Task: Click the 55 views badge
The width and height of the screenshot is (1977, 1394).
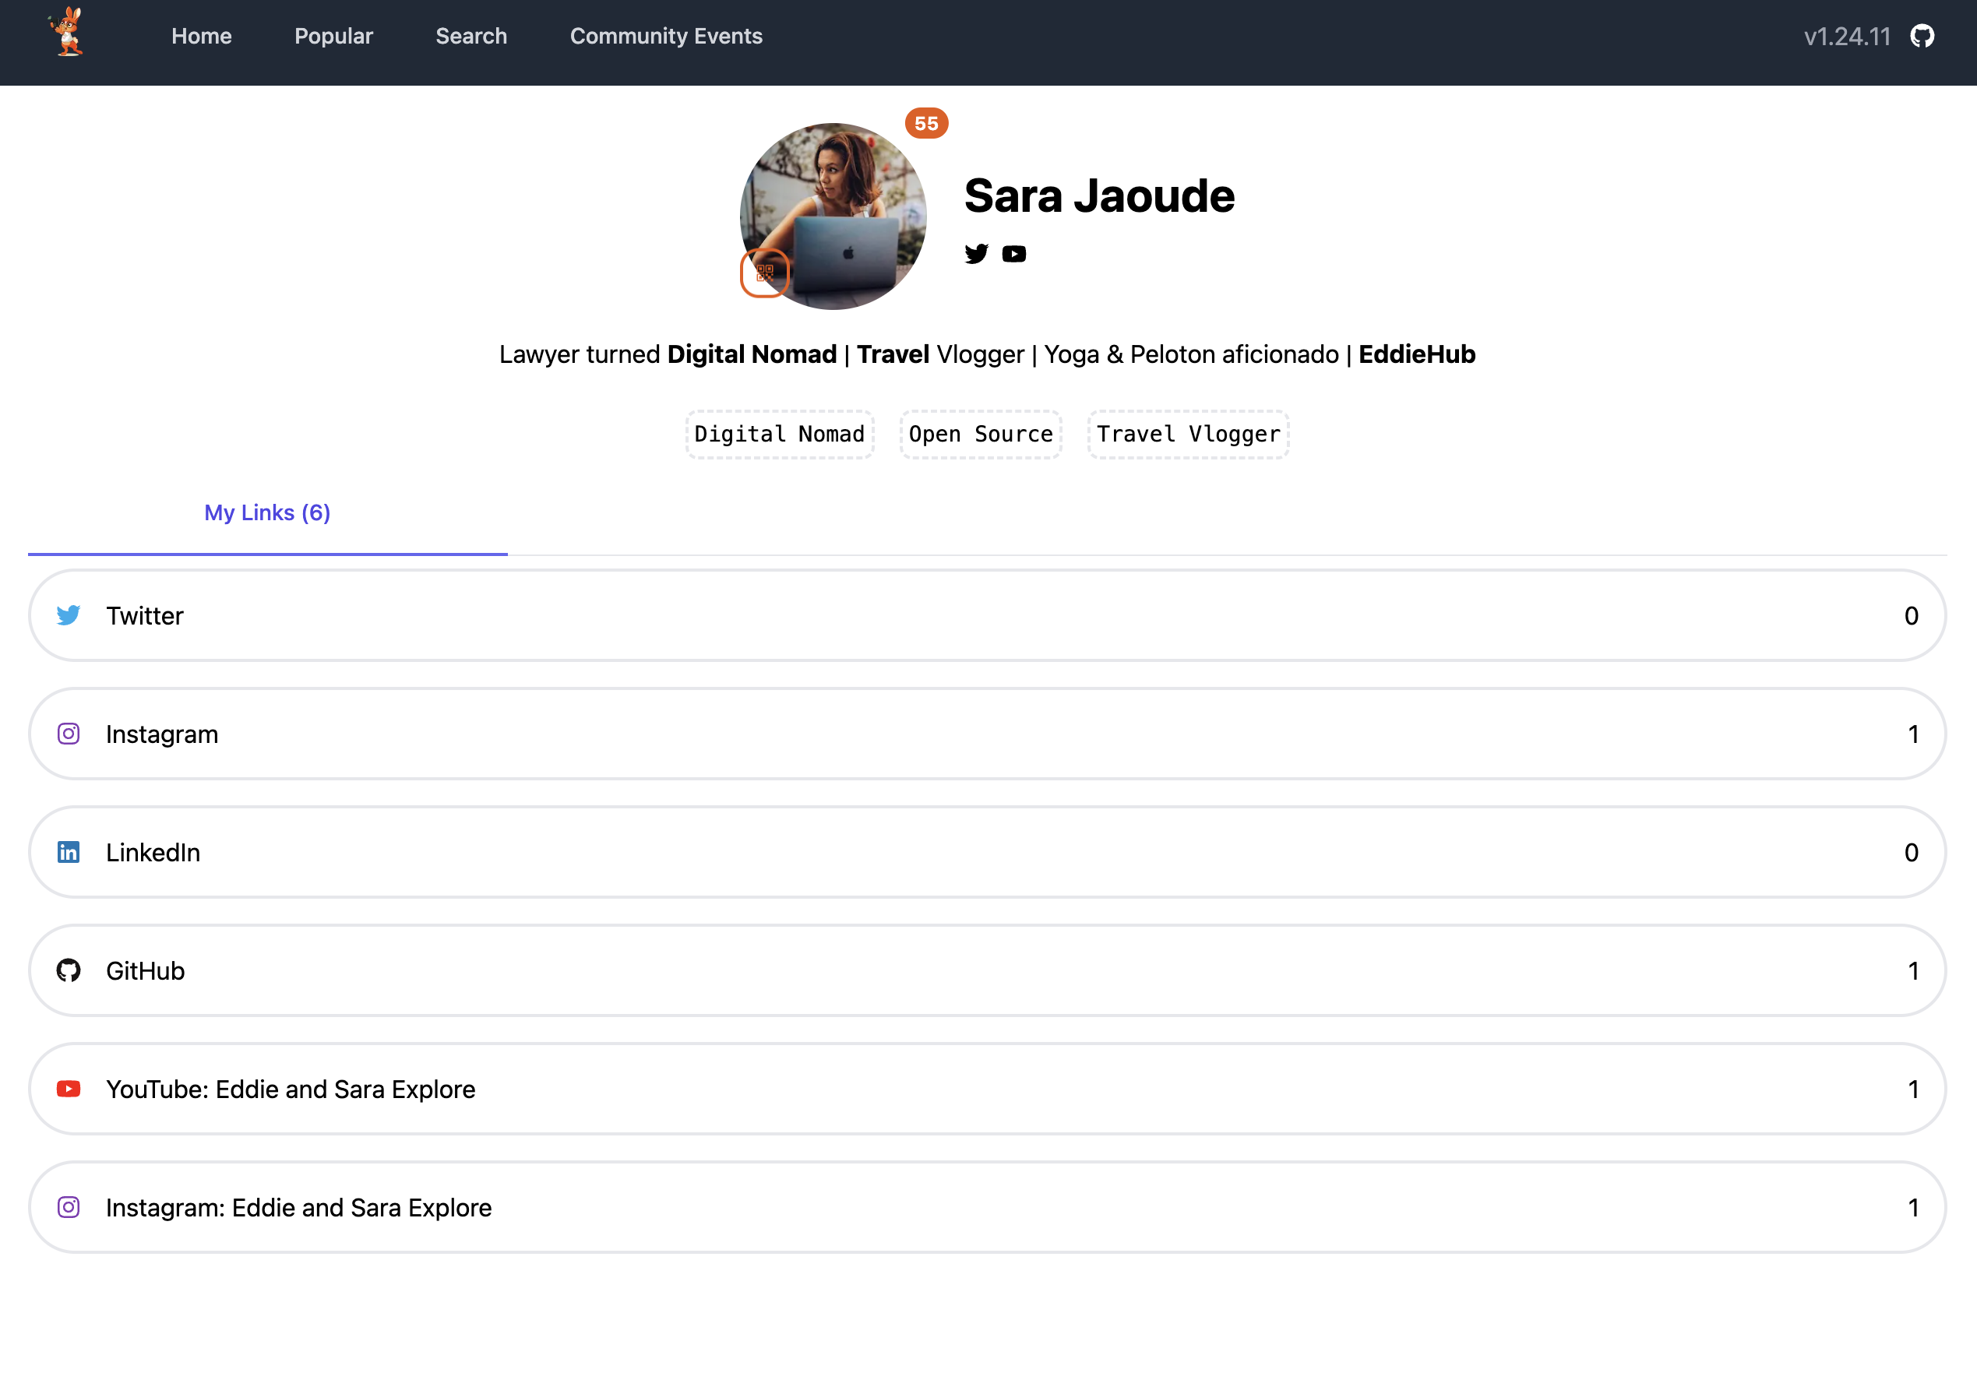Action: point(926,123)
